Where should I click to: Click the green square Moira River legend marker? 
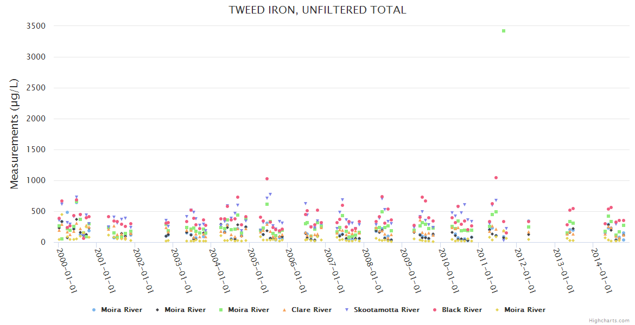pos(221,310)
